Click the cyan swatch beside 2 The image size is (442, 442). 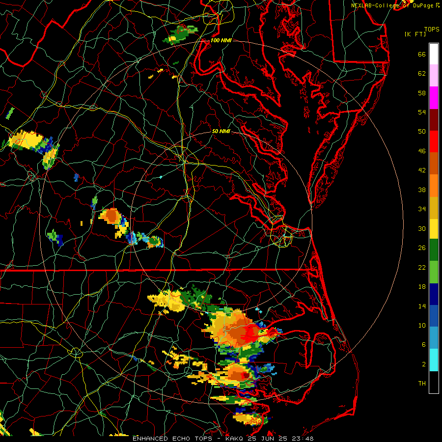(434, 360)
